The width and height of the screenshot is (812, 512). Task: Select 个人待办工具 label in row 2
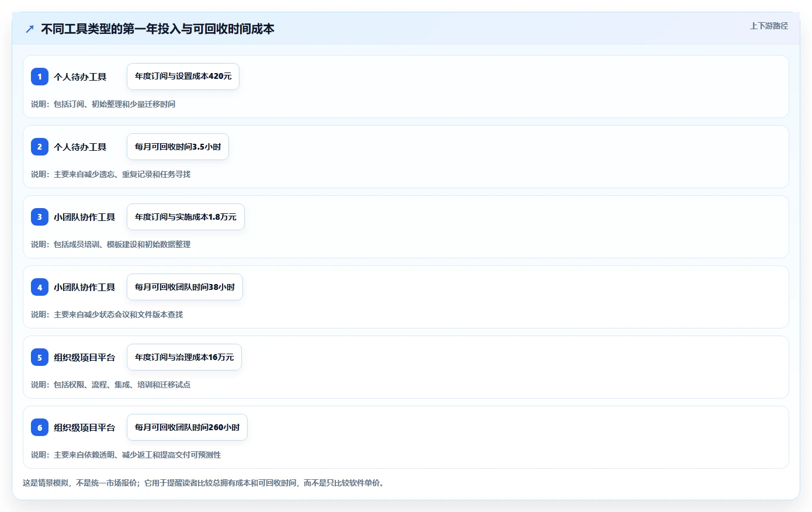(x=80, y=147)
